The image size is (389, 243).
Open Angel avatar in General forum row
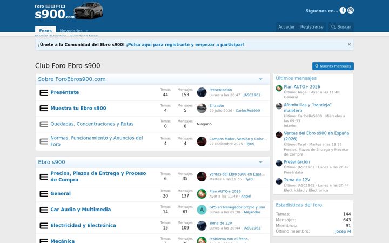[202, 194]
